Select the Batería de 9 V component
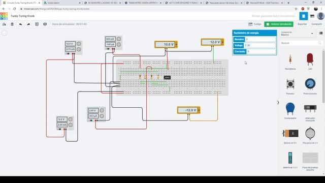Viewport: 325px width, 183px height. pyautogui.click(x=290, y=135)
